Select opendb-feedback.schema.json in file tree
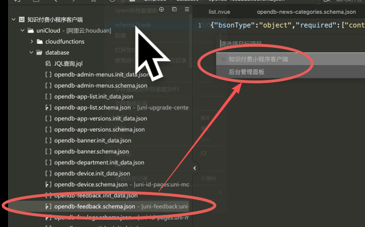Image resolution: width=365 pixels, height=227 pixels. [x=94, y=206]
